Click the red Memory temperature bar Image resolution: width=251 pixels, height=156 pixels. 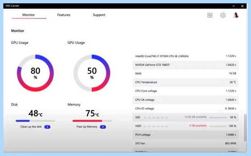click(92, 121)
